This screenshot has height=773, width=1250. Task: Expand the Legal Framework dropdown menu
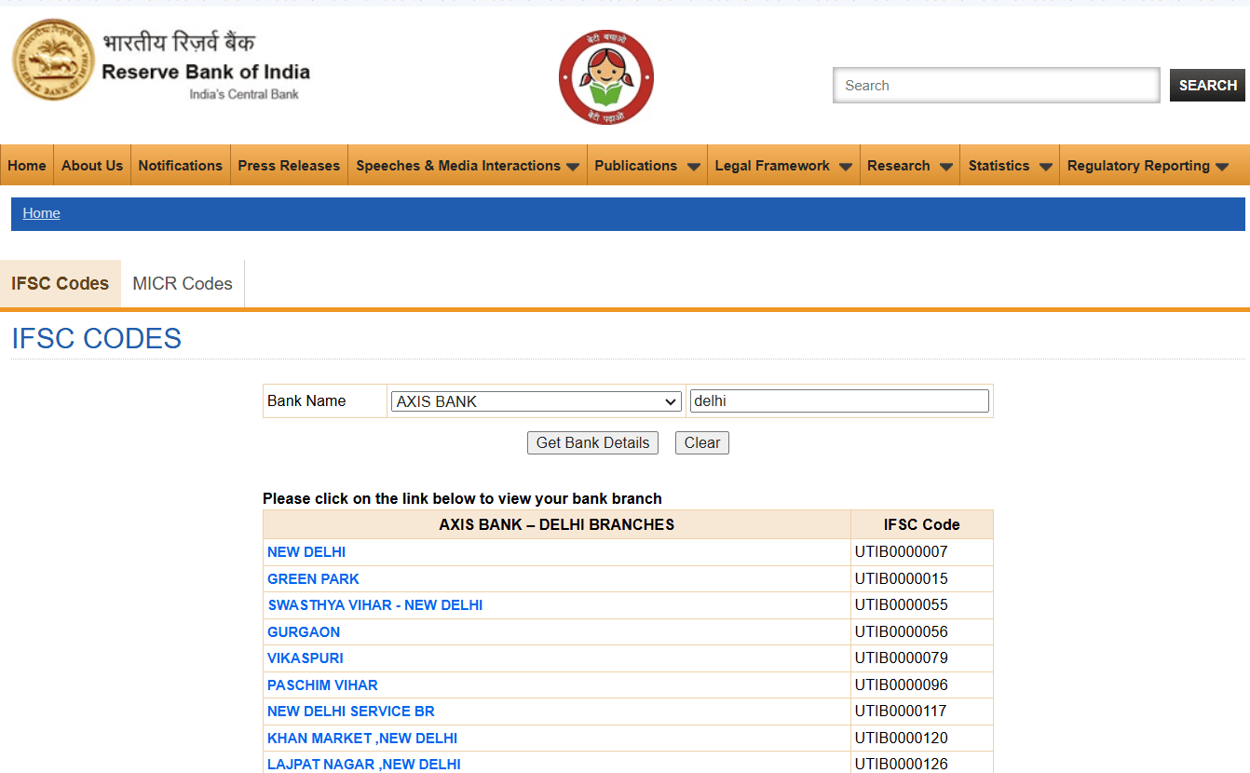click(x=783, y=165)
